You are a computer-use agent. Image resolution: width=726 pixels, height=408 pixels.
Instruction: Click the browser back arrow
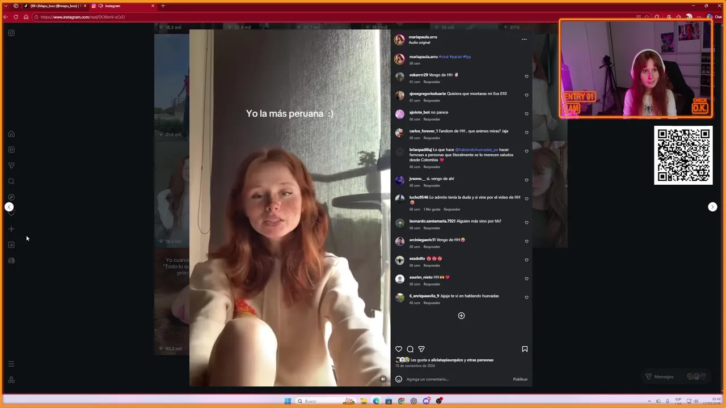click(6, 17)
